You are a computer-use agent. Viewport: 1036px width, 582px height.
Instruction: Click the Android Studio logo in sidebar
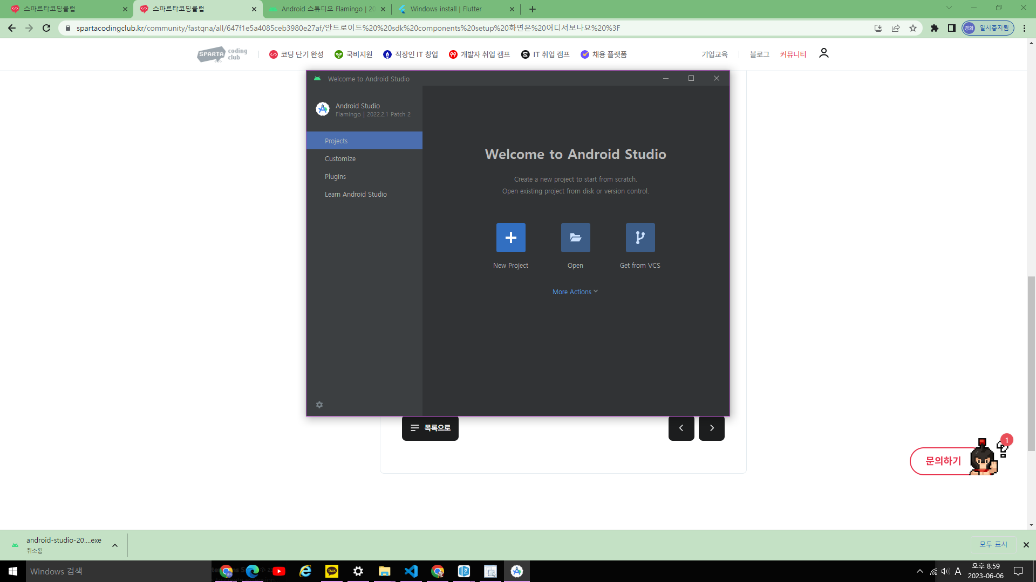(323, 109)
